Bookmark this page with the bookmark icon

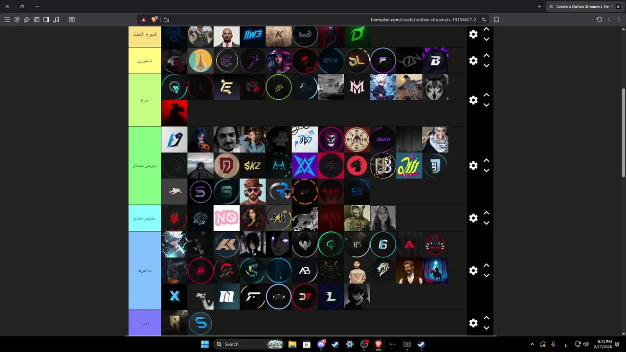tap(496, 20)
